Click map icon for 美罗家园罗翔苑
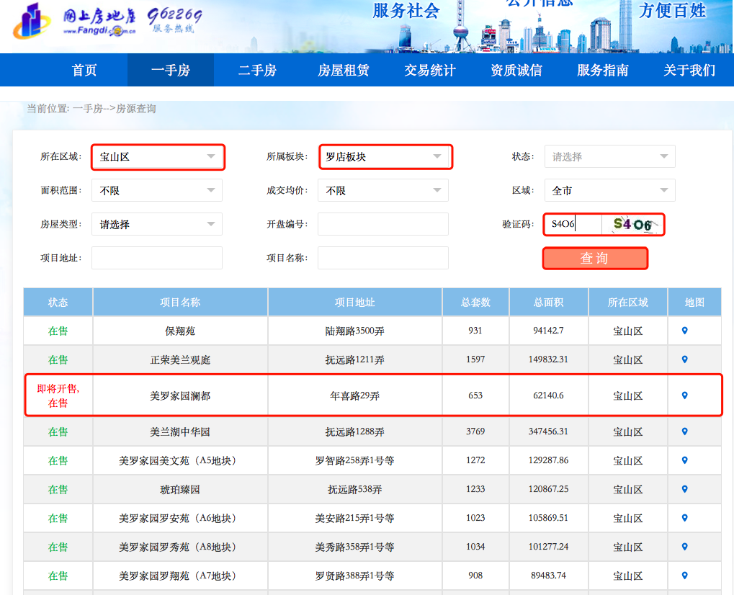734x595 pixels. (x=684, y=576)
